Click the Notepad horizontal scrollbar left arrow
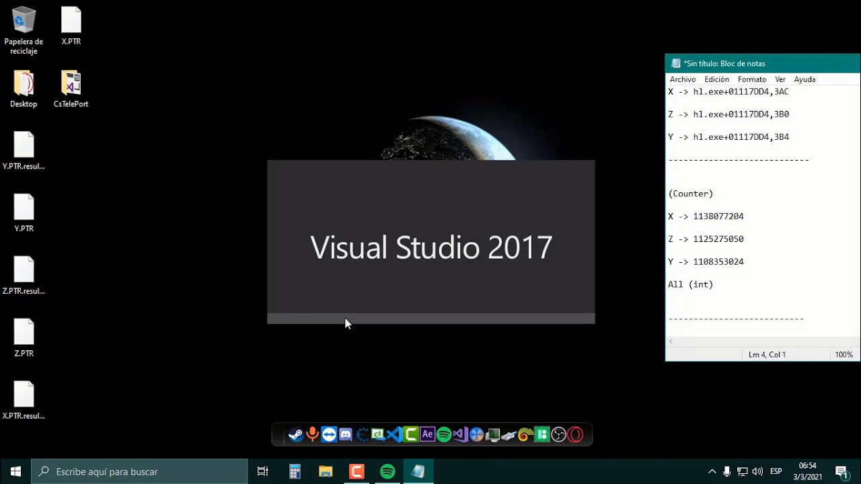The image size is (861, 484). [671, 341]
